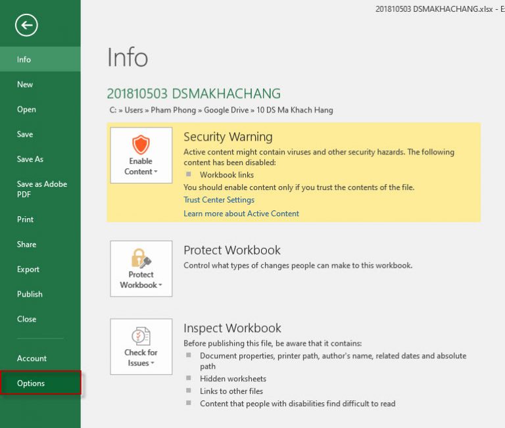Expand the Check for Issues dropdown arrow

click(153, 364)
